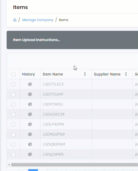Tick the checkbox for row 15DQB5P6M
The height and width of the screenshot is (171, 138).
click(13, 145)
